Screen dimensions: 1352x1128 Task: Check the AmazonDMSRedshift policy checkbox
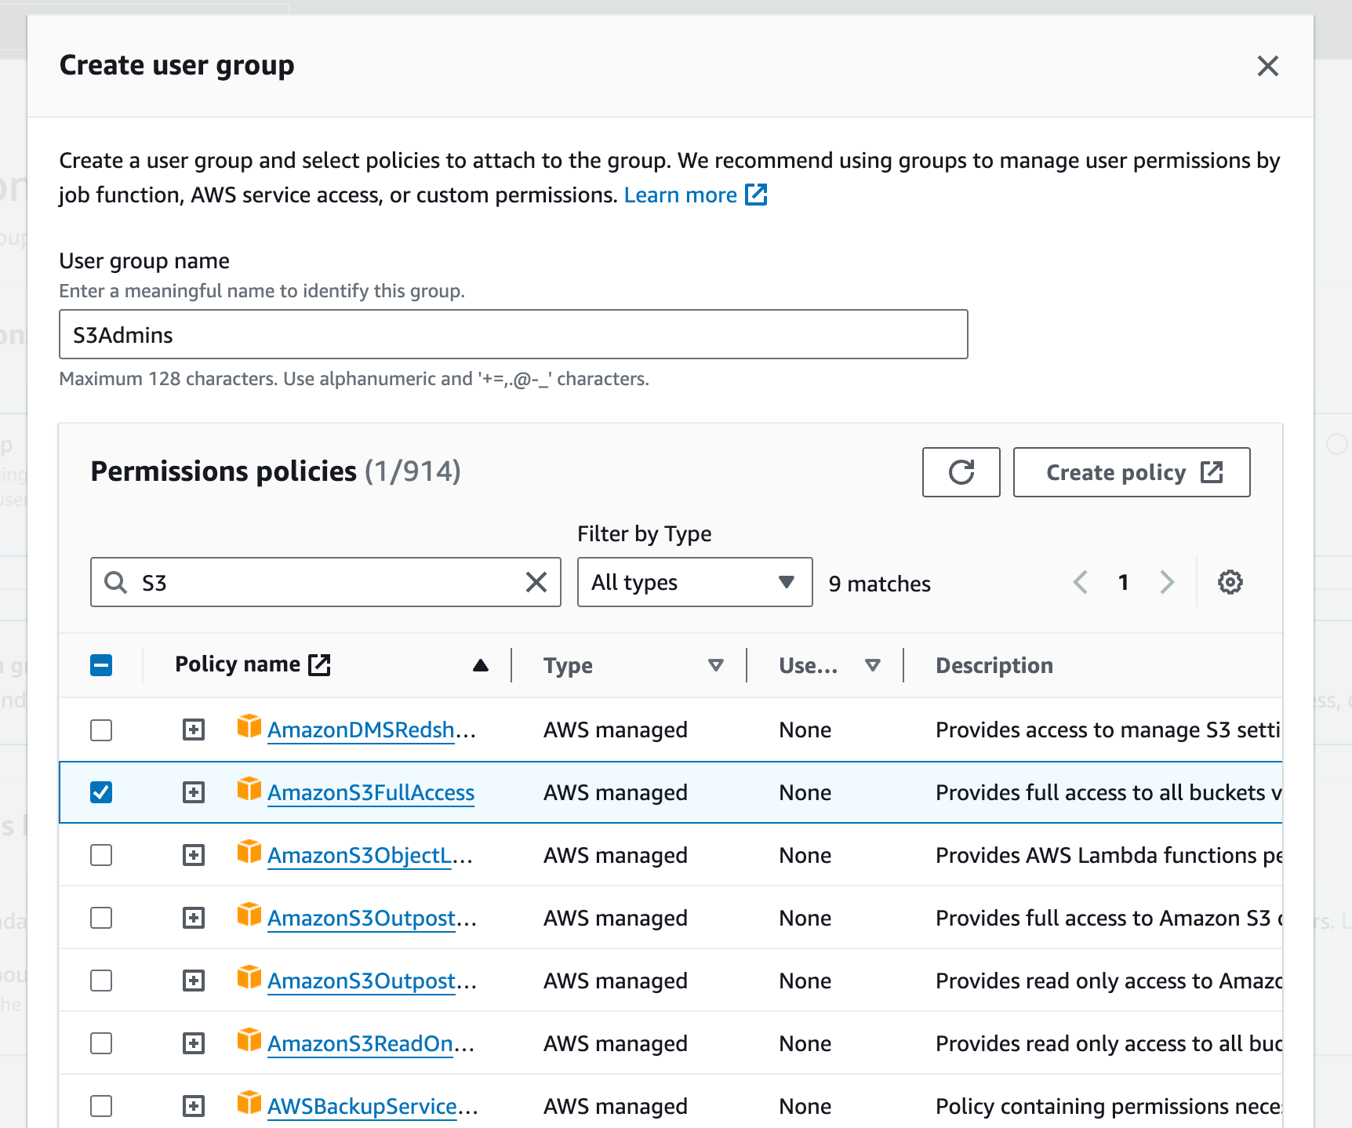[x=101, y=730]
